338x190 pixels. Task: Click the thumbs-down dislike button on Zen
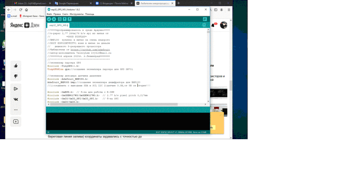pyautogui.click(x=16, y=76)
